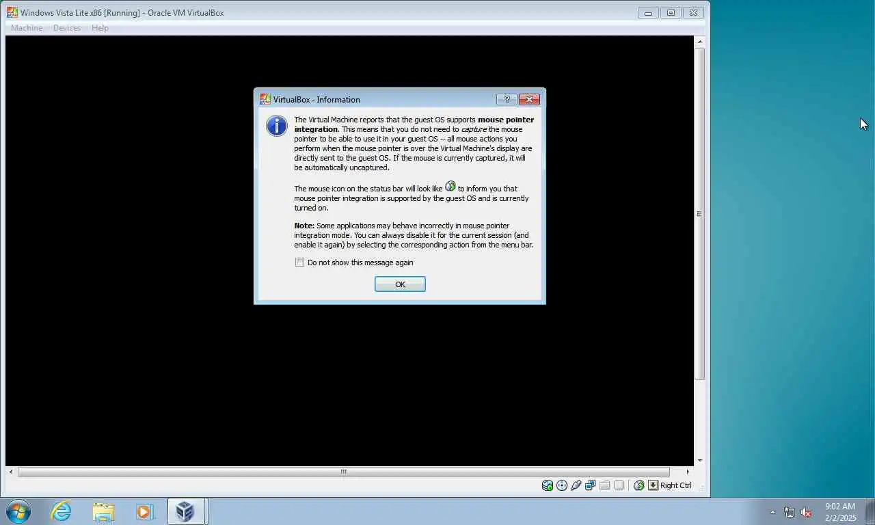Minimize the VirtualBox VM window

pyautogui.click(x=648, y=12)
